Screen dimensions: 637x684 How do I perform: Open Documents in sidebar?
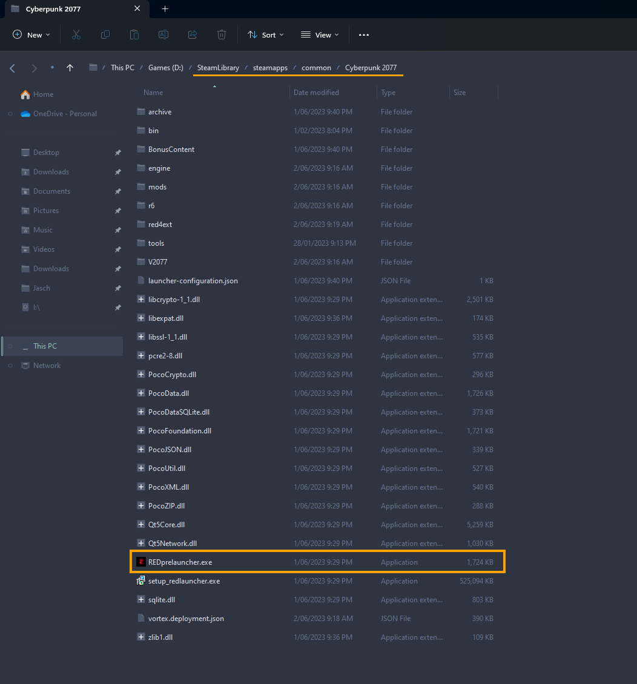coord(51,191)
